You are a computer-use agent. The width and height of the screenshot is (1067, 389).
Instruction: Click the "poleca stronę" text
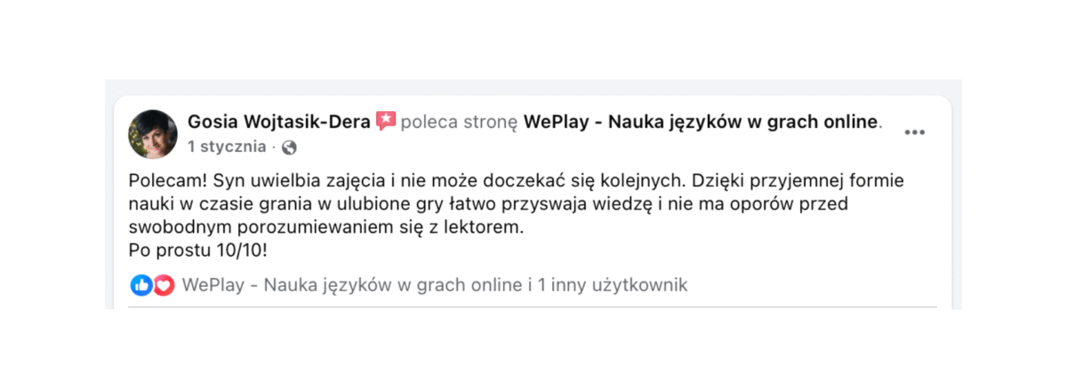[459, 122]
